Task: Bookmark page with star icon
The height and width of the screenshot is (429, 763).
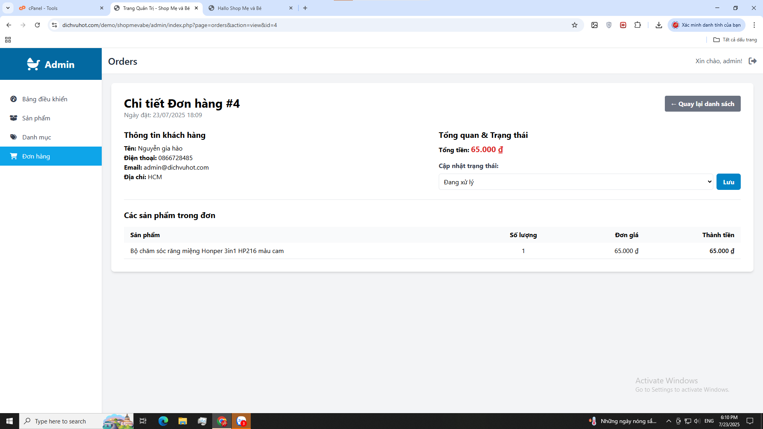Action: tap(575, 25)
